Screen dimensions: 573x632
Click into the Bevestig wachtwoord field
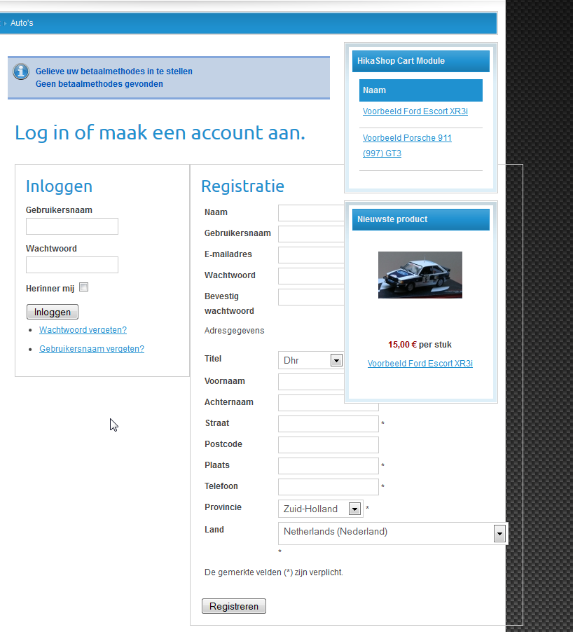click(311, 296)
